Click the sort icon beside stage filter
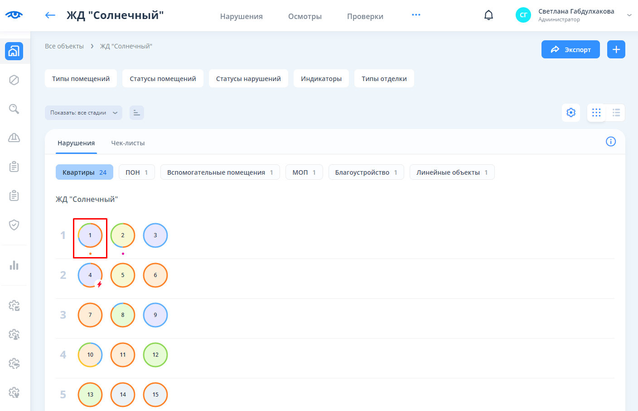 click(x=136, y=113)
